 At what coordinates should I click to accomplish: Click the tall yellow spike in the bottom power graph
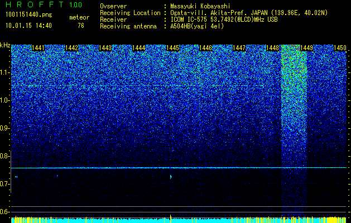coord(171,219)
